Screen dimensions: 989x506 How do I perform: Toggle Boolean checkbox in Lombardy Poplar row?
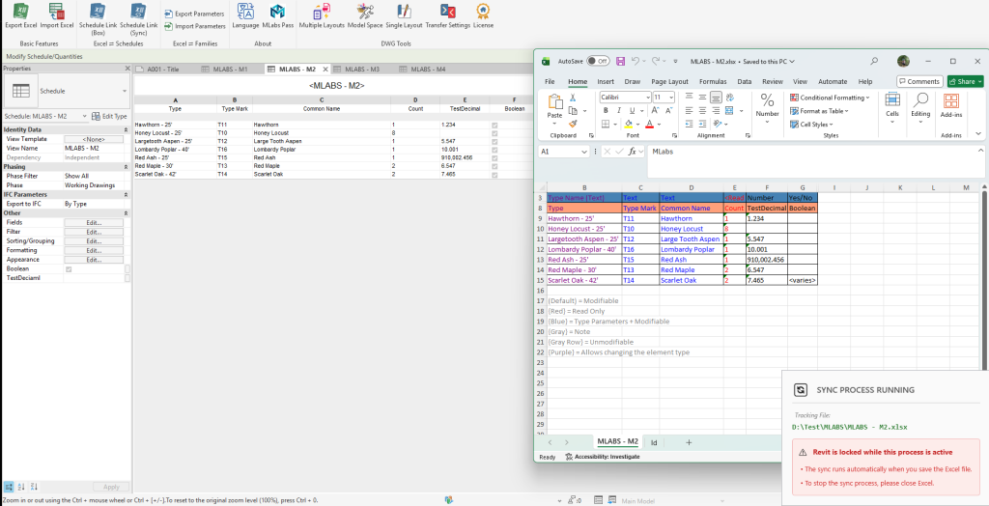click(x=494, y=150)
